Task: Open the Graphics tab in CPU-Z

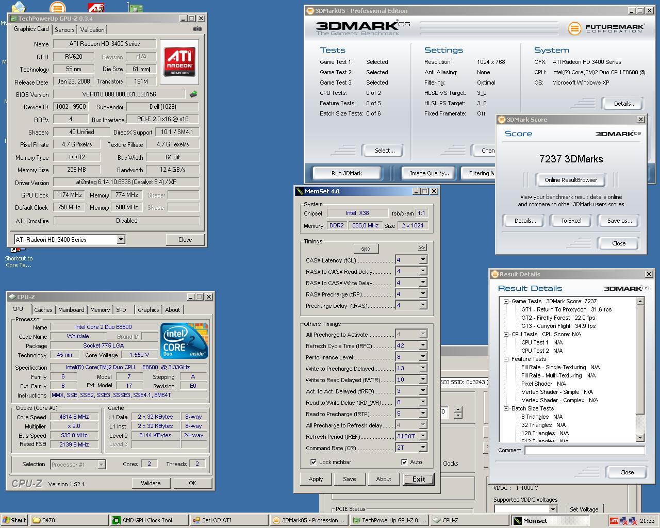Action: pyautogui.click(x=148, y=310)
